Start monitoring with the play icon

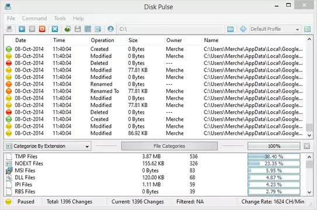pyautogui.click(x=22, y=29)
